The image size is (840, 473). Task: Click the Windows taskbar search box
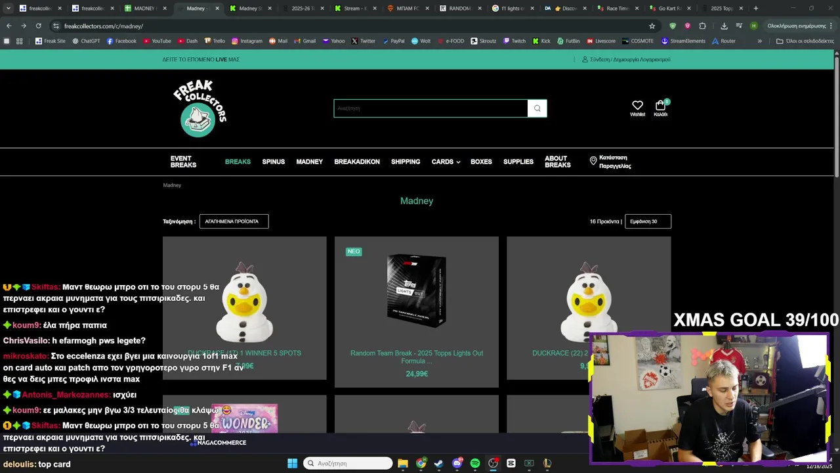[x=348, y=463]
